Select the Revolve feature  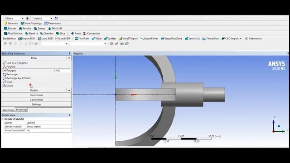point(25,28)
